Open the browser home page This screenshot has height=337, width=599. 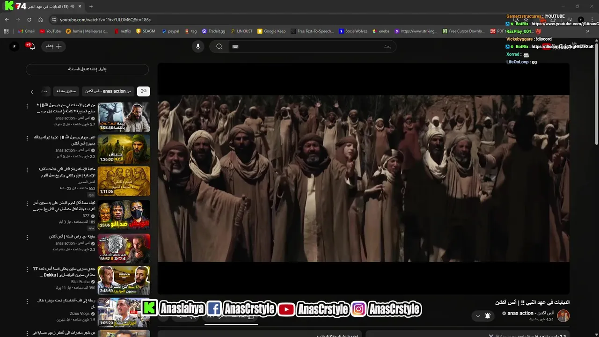[x=40, y=20]
